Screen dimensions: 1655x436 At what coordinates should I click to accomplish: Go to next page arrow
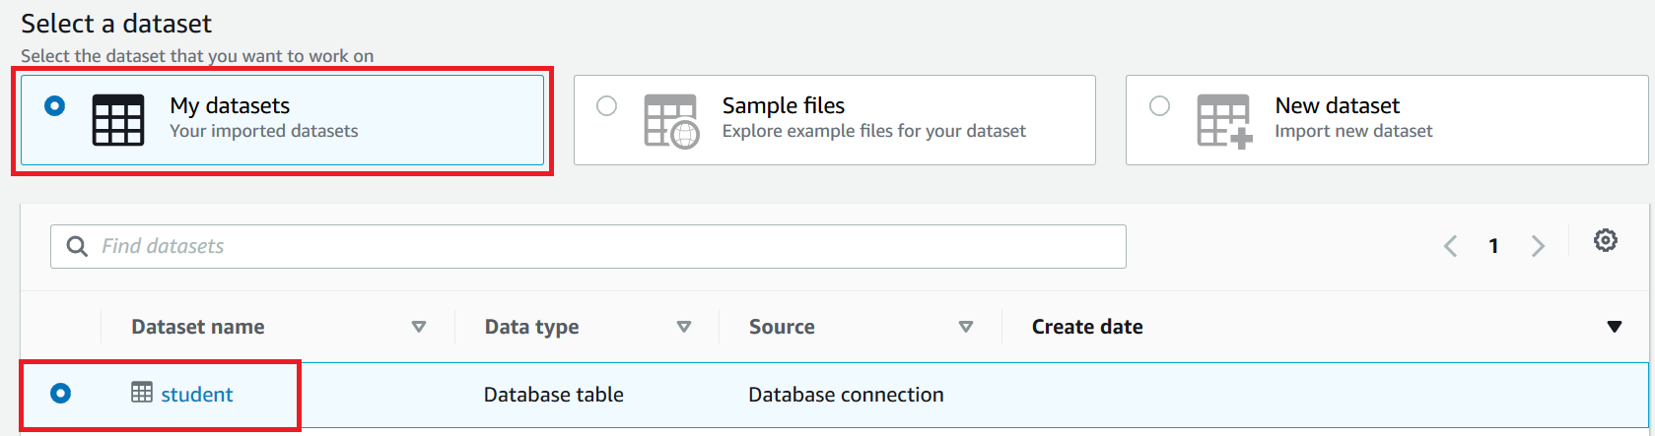click(x=1538, y=246)
